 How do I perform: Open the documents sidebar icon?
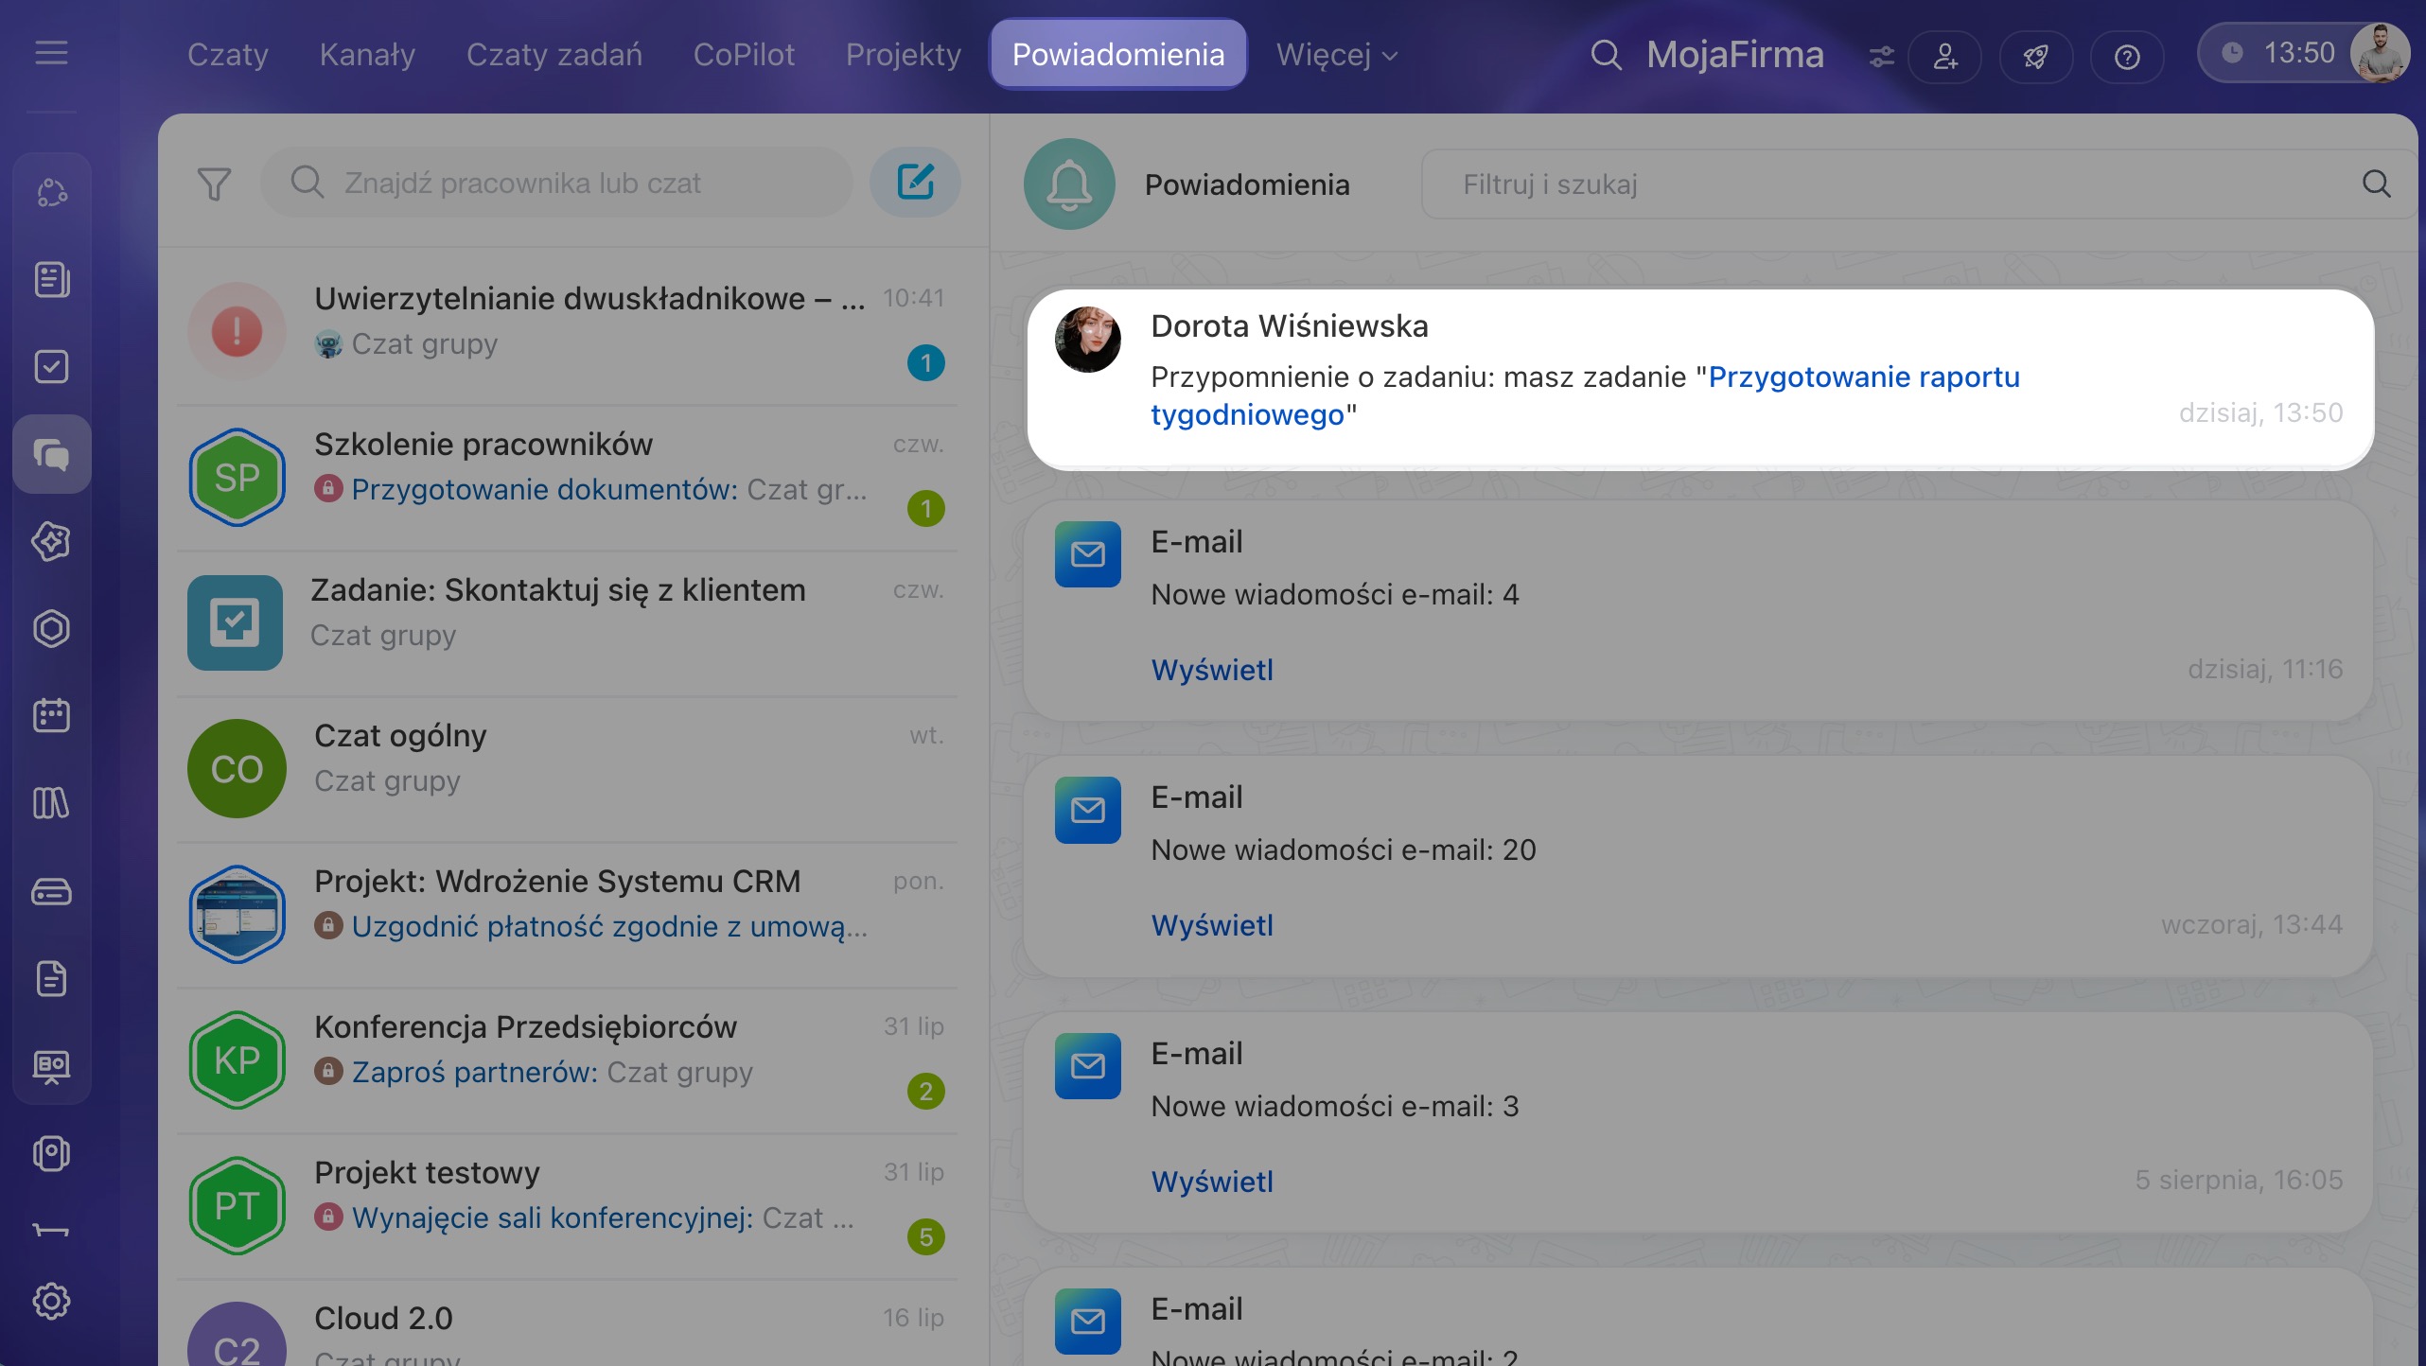52,978
